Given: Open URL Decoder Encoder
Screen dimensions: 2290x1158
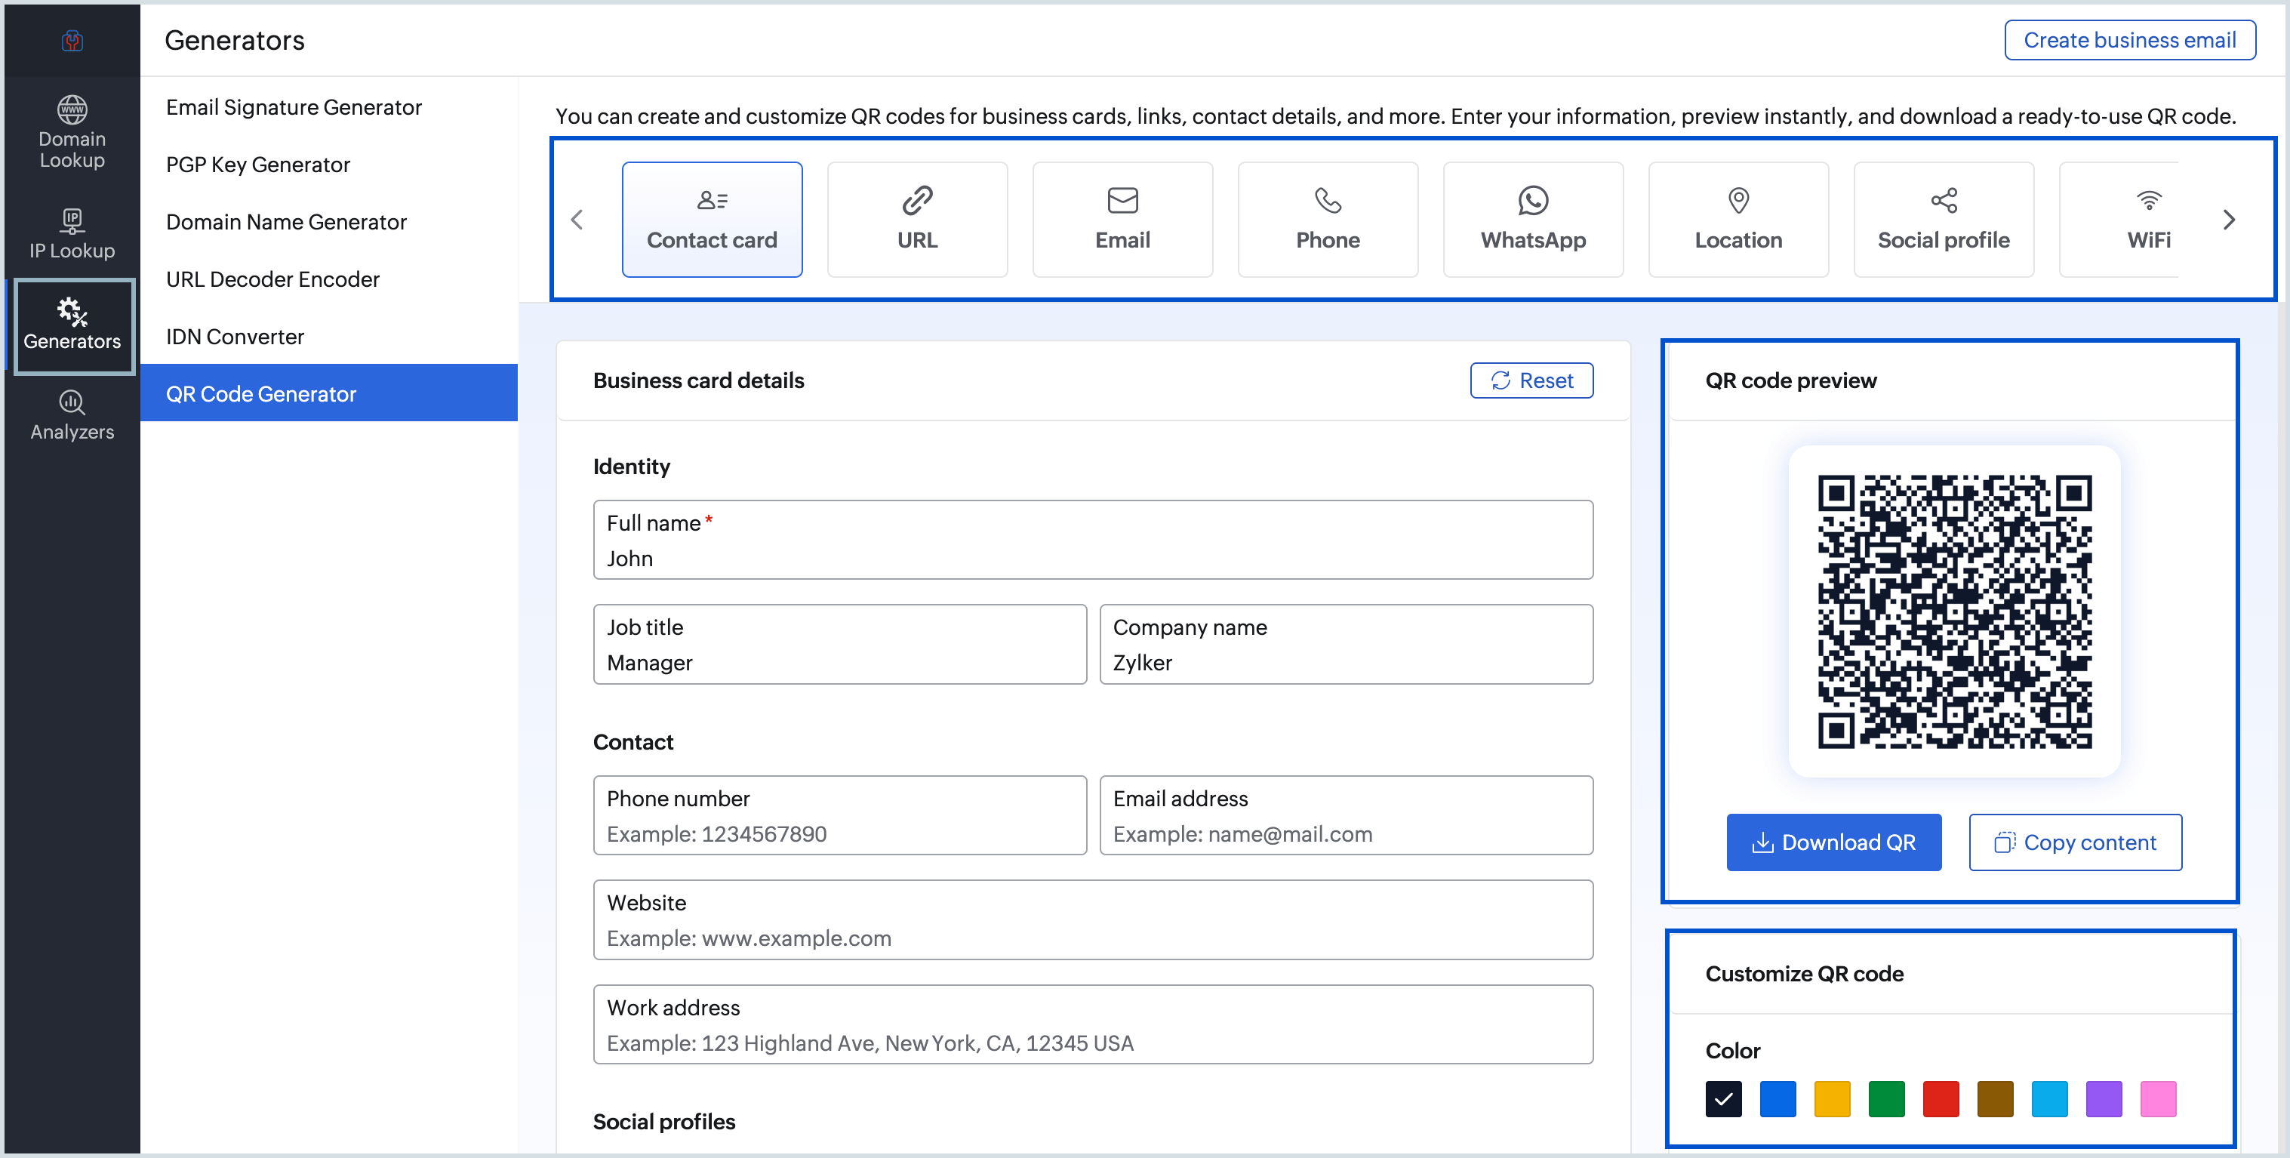Looking at the screenshot, I should (329, 279).
